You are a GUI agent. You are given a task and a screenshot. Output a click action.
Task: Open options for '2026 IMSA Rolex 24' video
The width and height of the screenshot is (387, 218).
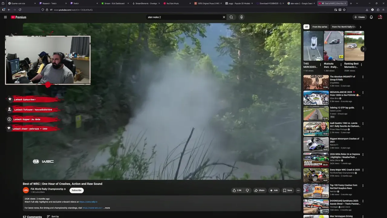pos(363,155)
